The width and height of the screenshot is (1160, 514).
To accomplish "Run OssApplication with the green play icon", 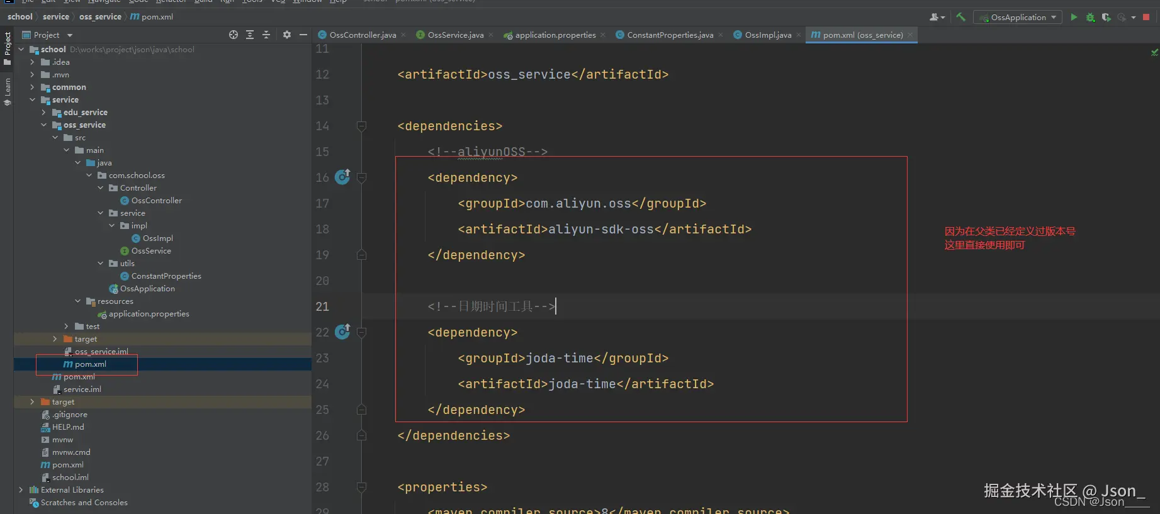I will [1074, 17].
